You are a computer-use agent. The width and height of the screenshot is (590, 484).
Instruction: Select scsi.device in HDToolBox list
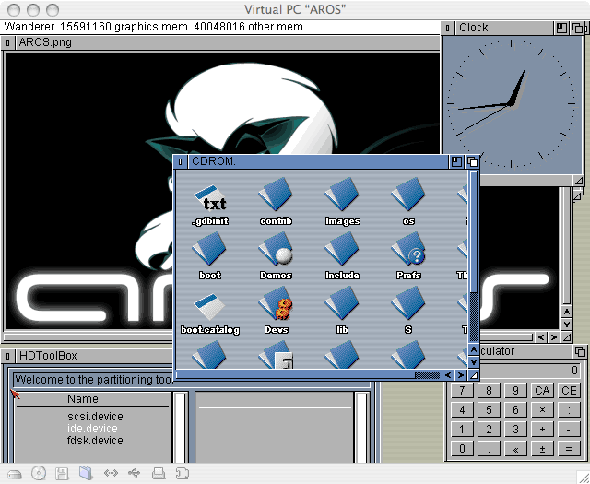(95, 417)
